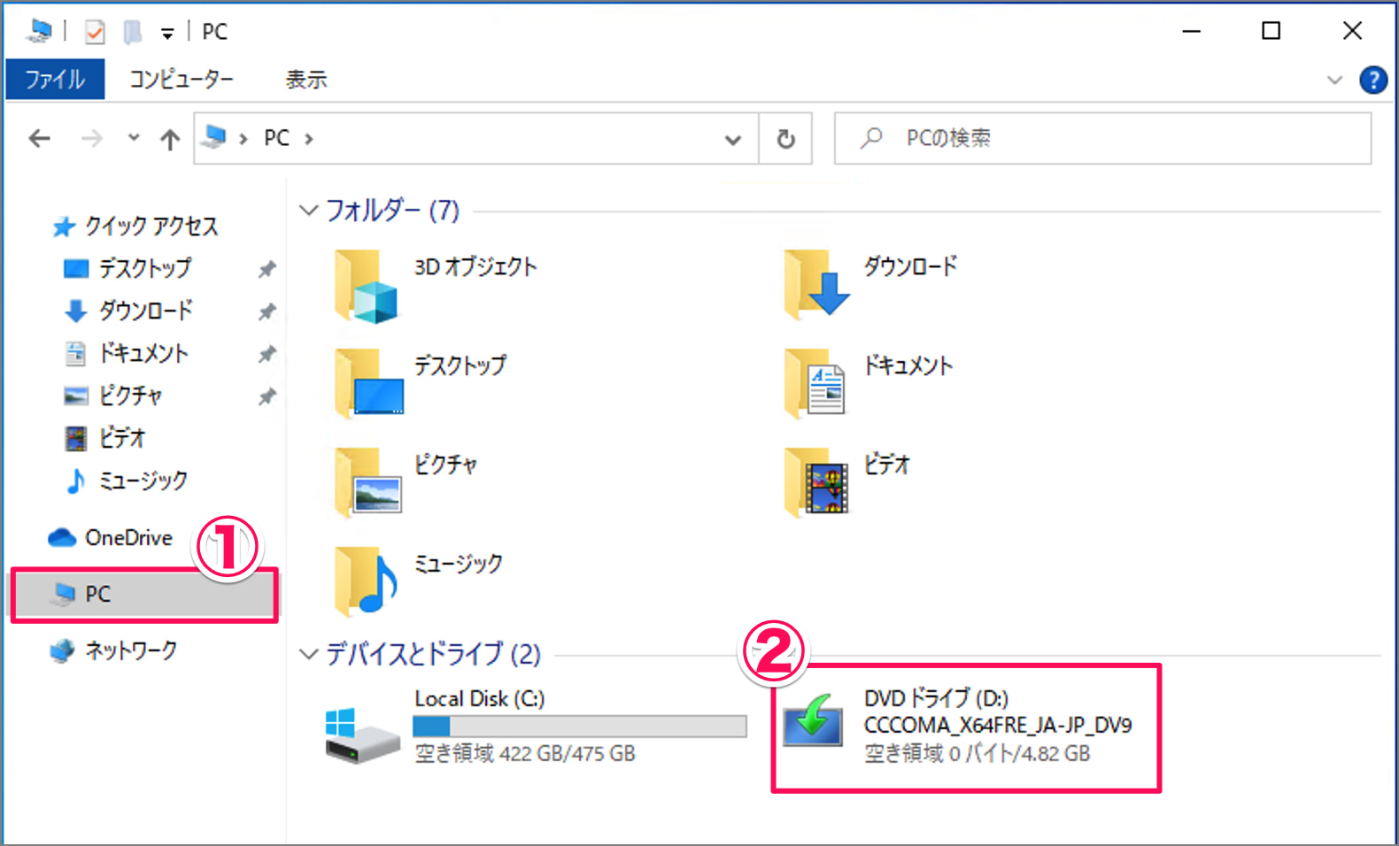Viewport: 1399px width, 846px height.
Task: Click the New folder quick access icon
Action: (x=133, y=32)
